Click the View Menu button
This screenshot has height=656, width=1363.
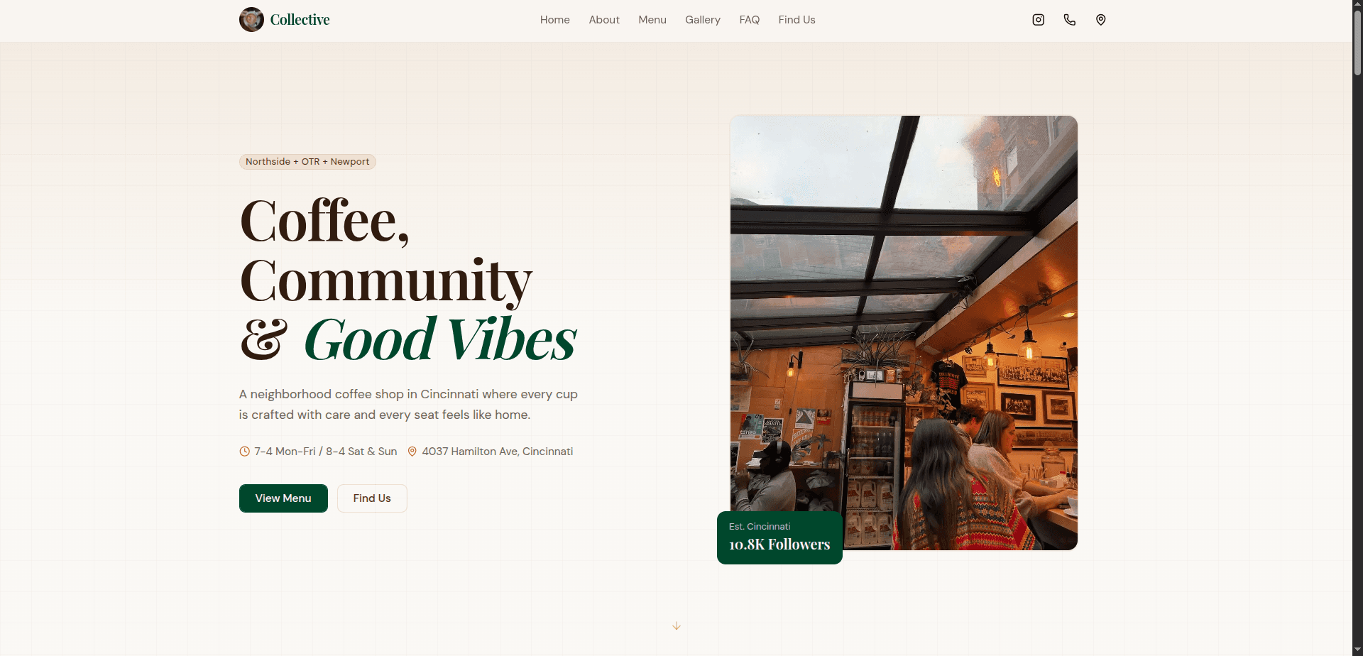coord(283,498)
